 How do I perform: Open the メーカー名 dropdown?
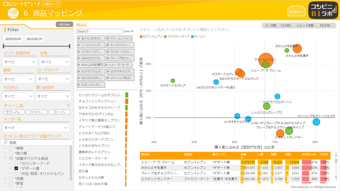[x=36, y=128]
